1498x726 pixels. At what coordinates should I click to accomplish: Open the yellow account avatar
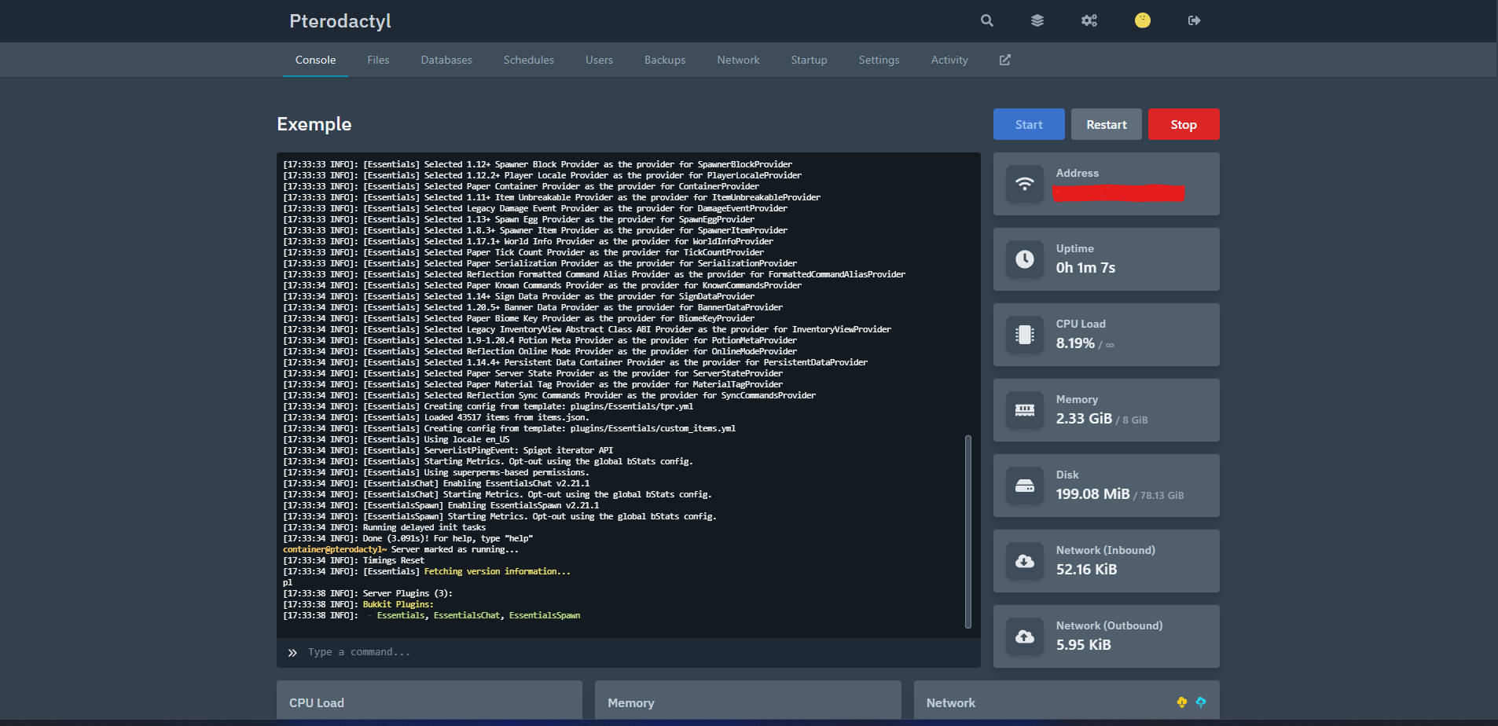click(x=1143, y=20)
